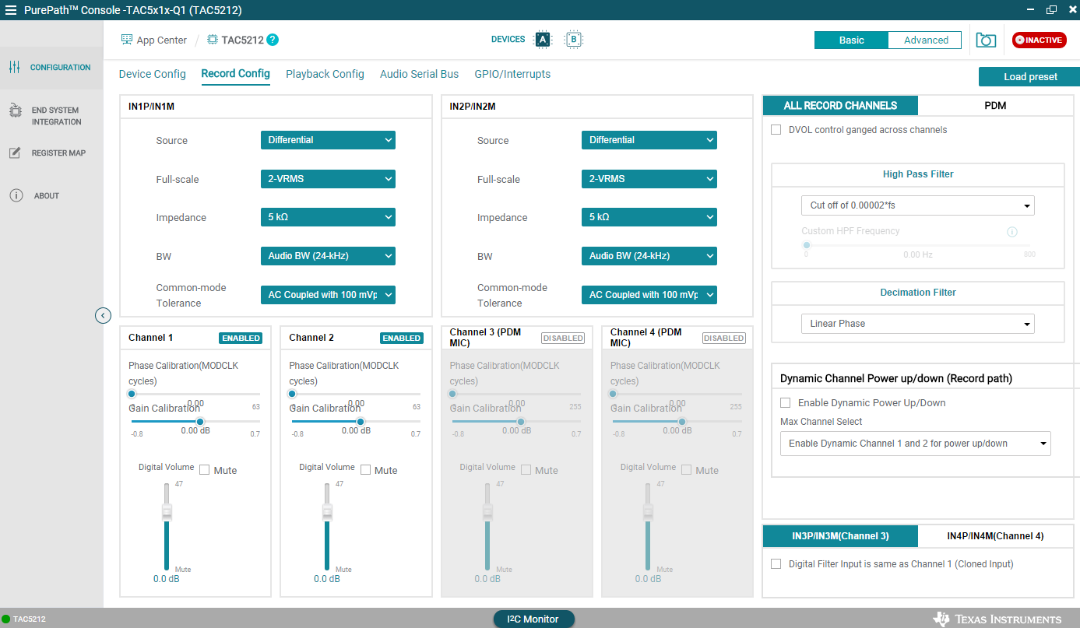
Task: Check Enable Dynamic Power Up/Down
Action: (x=785, y=403)
